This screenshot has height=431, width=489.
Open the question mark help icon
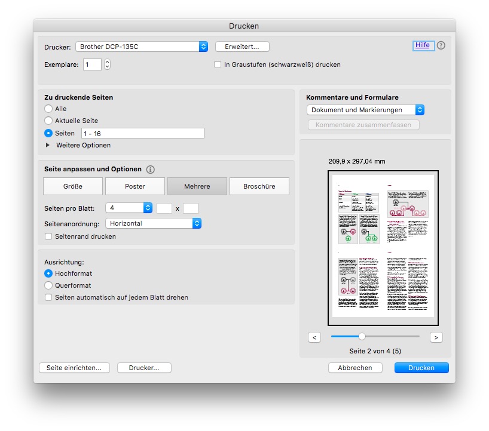click(441, 45)
